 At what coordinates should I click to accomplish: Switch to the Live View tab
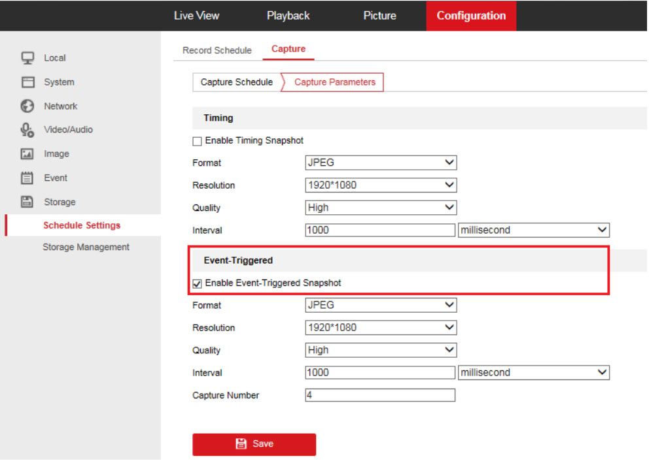[x=196, y=16]
